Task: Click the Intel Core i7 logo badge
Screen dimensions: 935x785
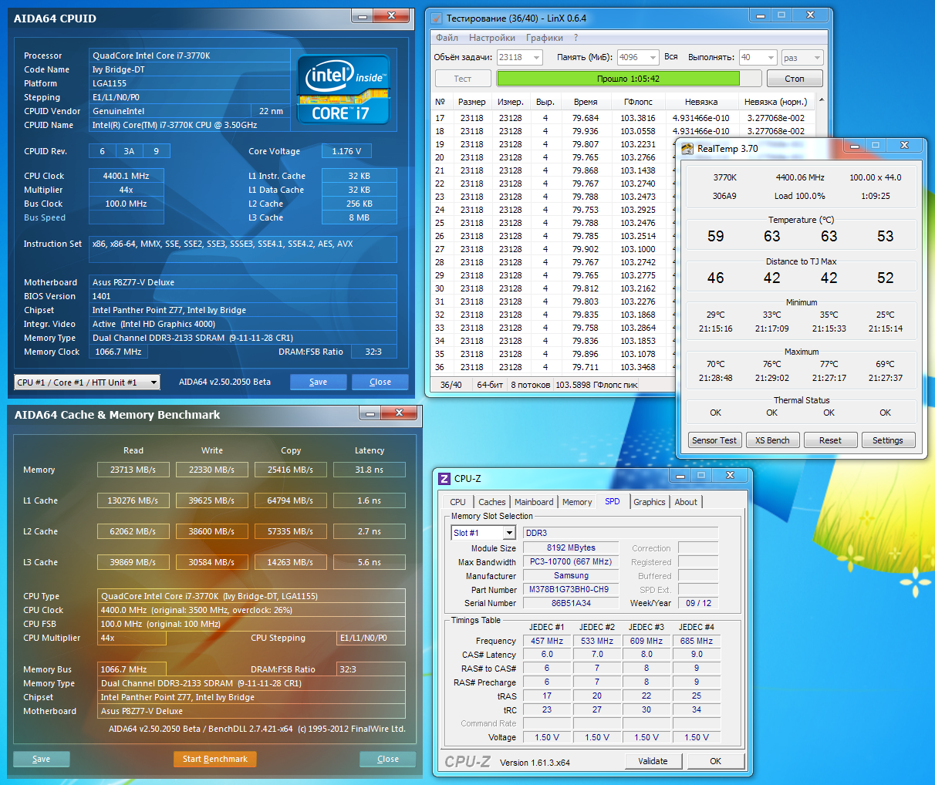Action: pyautogui.click(x=343, y=90)
